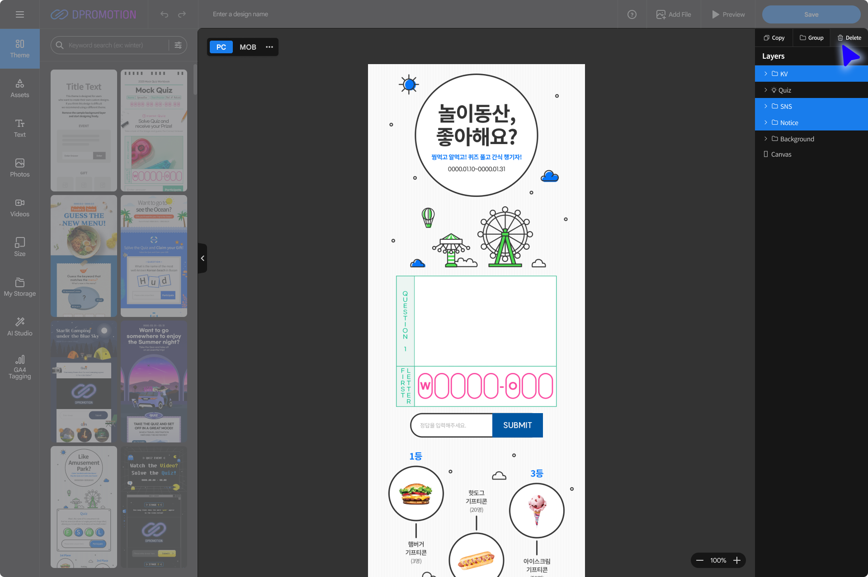Expand the Quiz layer group
Image resolution: width=868 pixels, height=577 pixels.
click(x=765, y=90)
